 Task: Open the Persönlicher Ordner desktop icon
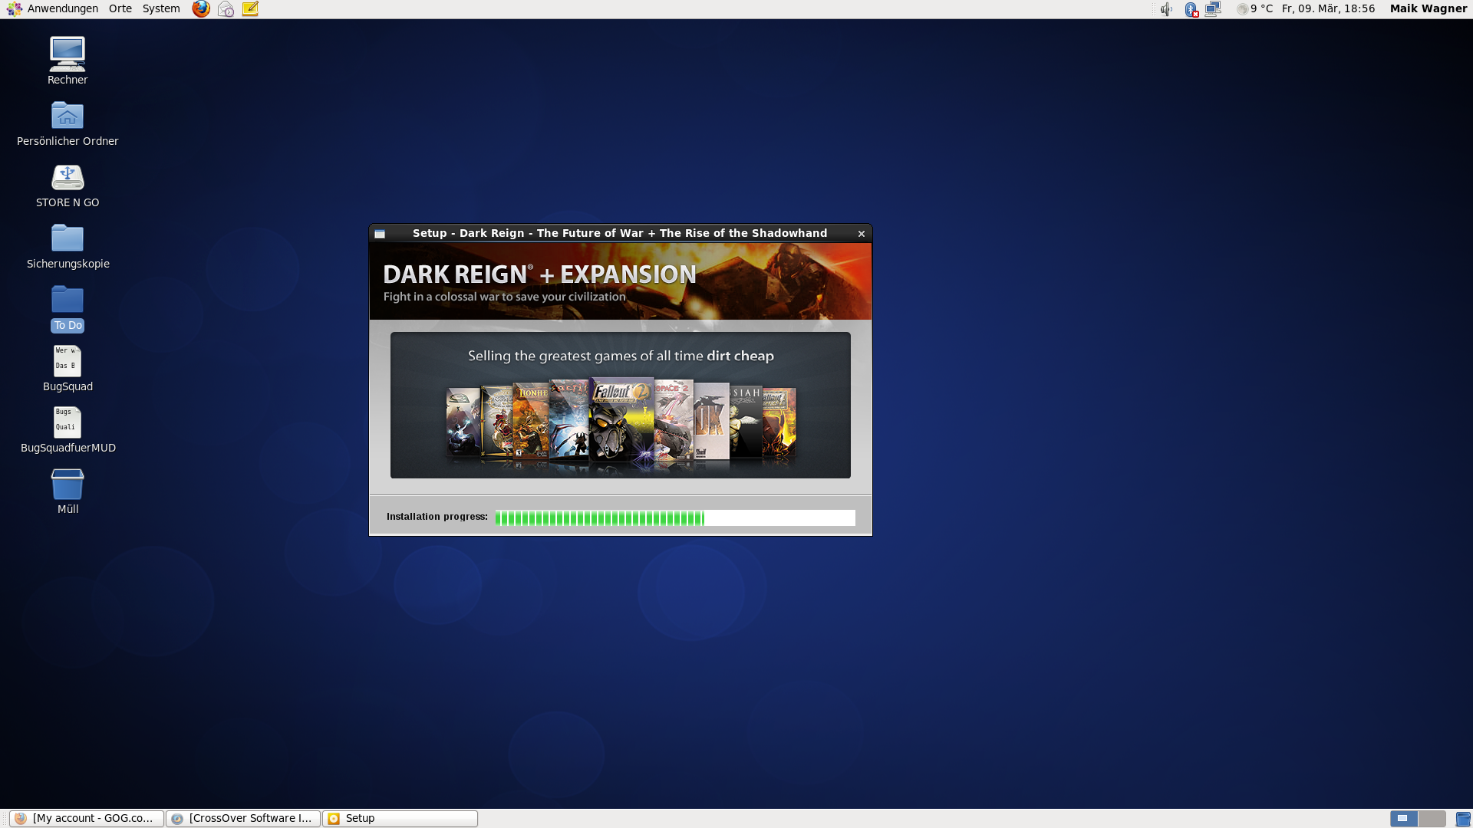68,114
